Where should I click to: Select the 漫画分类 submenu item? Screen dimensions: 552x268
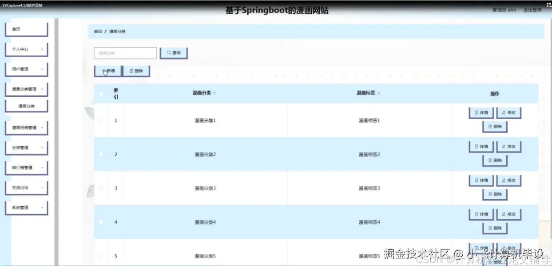click(26, 106)
